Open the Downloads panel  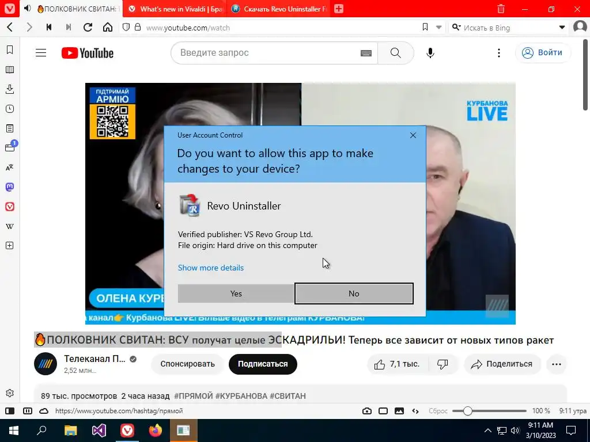[10, 89]
